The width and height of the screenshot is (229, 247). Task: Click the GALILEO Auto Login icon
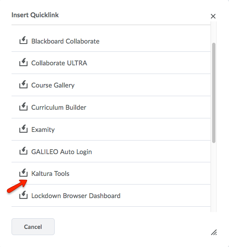(x=23, y=151)
